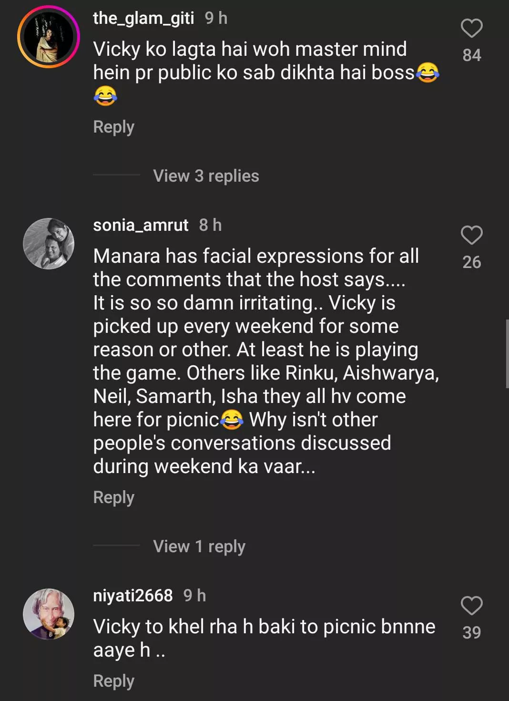Reply to the_glam_giti's comment
509x701 pixels.
coord(113,127)
